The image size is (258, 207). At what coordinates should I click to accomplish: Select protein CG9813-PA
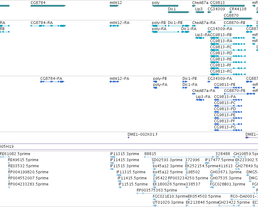228,100
